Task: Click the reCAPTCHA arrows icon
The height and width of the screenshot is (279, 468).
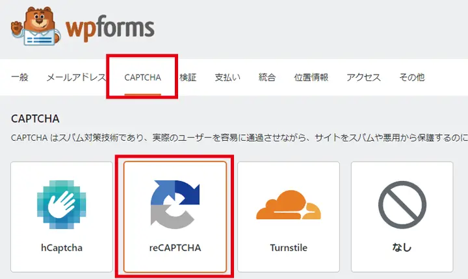Action: click(x=175, y=204)
